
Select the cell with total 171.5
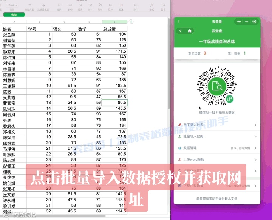[115, 51]
